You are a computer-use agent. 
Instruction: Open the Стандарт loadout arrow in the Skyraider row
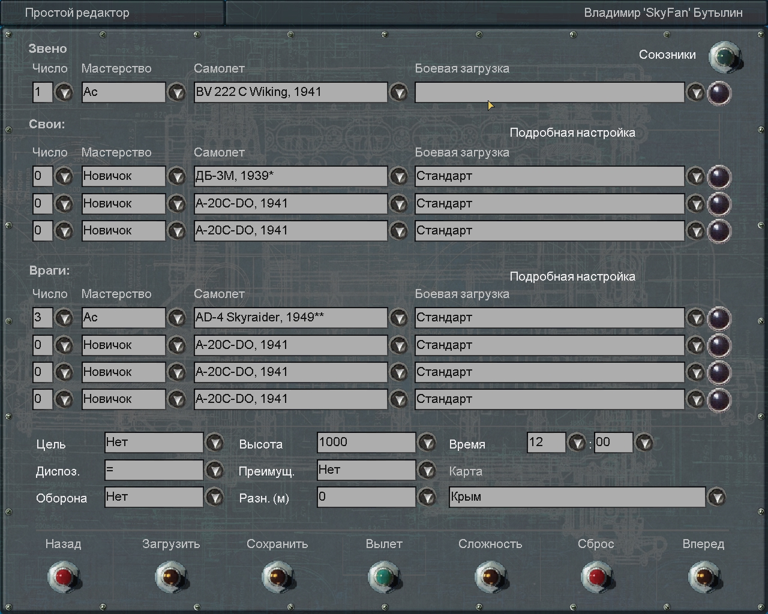pyautogui.click(x=695, y=318)
